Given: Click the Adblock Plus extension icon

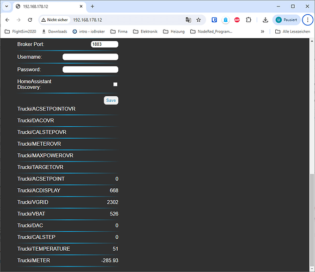Looking at the screenshot, I should tap(237, 20).
